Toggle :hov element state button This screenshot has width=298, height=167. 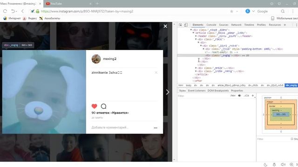tap(233, 96)
